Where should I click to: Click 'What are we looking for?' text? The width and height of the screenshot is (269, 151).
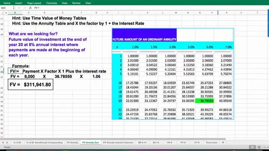pyautogui.click(x=33, y=34)
